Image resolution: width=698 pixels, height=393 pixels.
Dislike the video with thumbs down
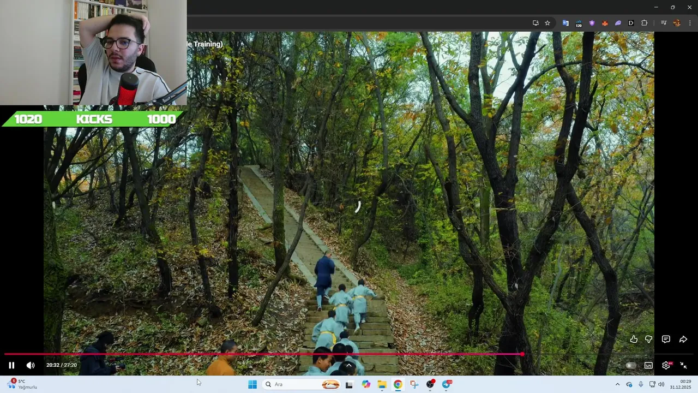coord(648,339)
